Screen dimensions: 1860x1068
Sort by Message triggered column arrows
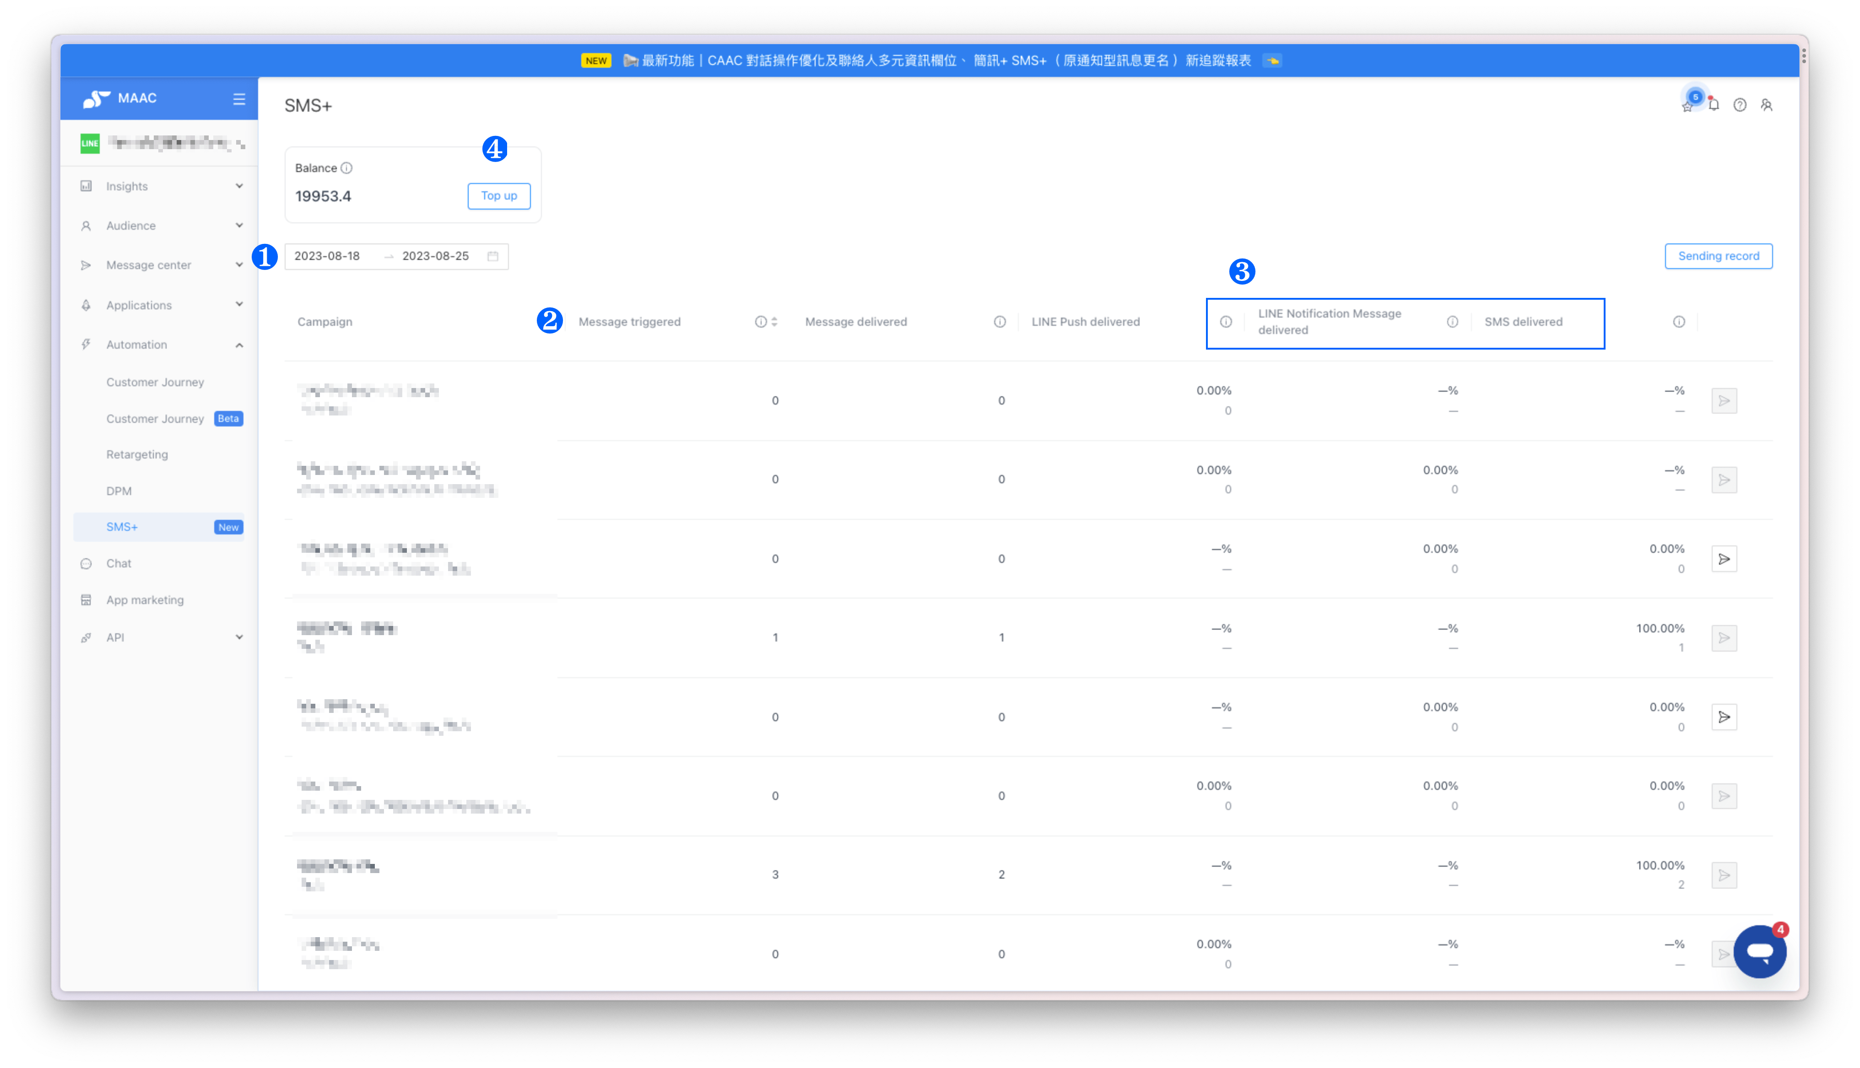tap(774, 322)
